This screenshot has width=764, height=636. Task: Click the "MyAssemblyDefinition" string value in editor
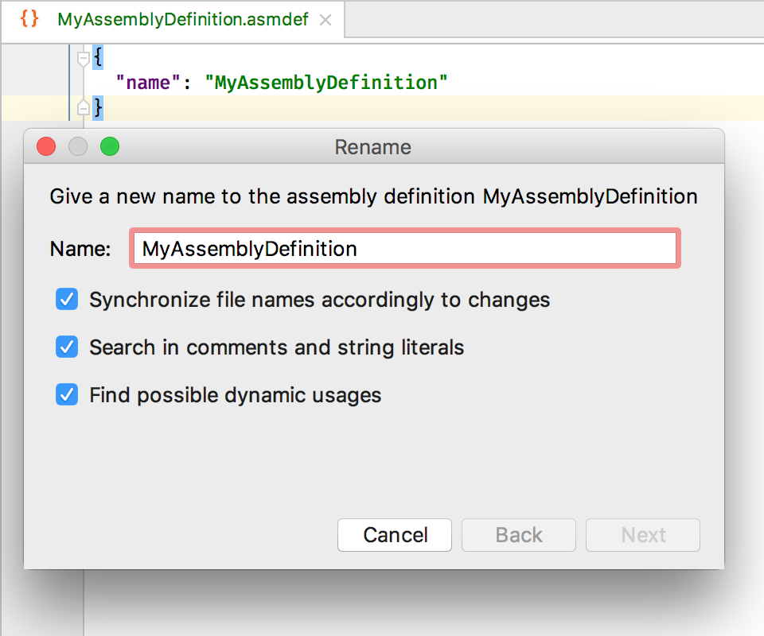(x=326, y=83)
